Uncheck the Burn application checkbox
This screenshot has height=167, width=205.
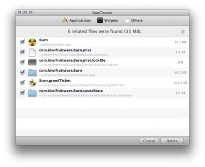click(22, 42)
